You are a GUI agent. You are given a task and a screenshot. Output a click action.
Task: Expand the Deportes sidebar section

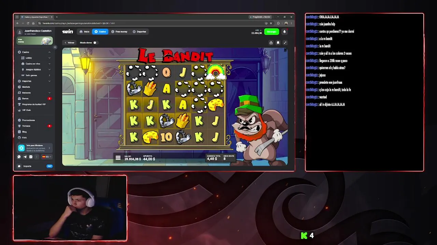(x=50, y=81)
